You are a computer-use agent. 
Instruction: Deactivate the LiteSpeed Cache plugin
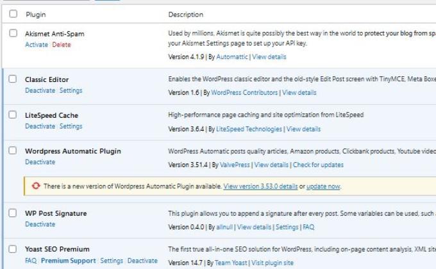[x=40, y=126]
